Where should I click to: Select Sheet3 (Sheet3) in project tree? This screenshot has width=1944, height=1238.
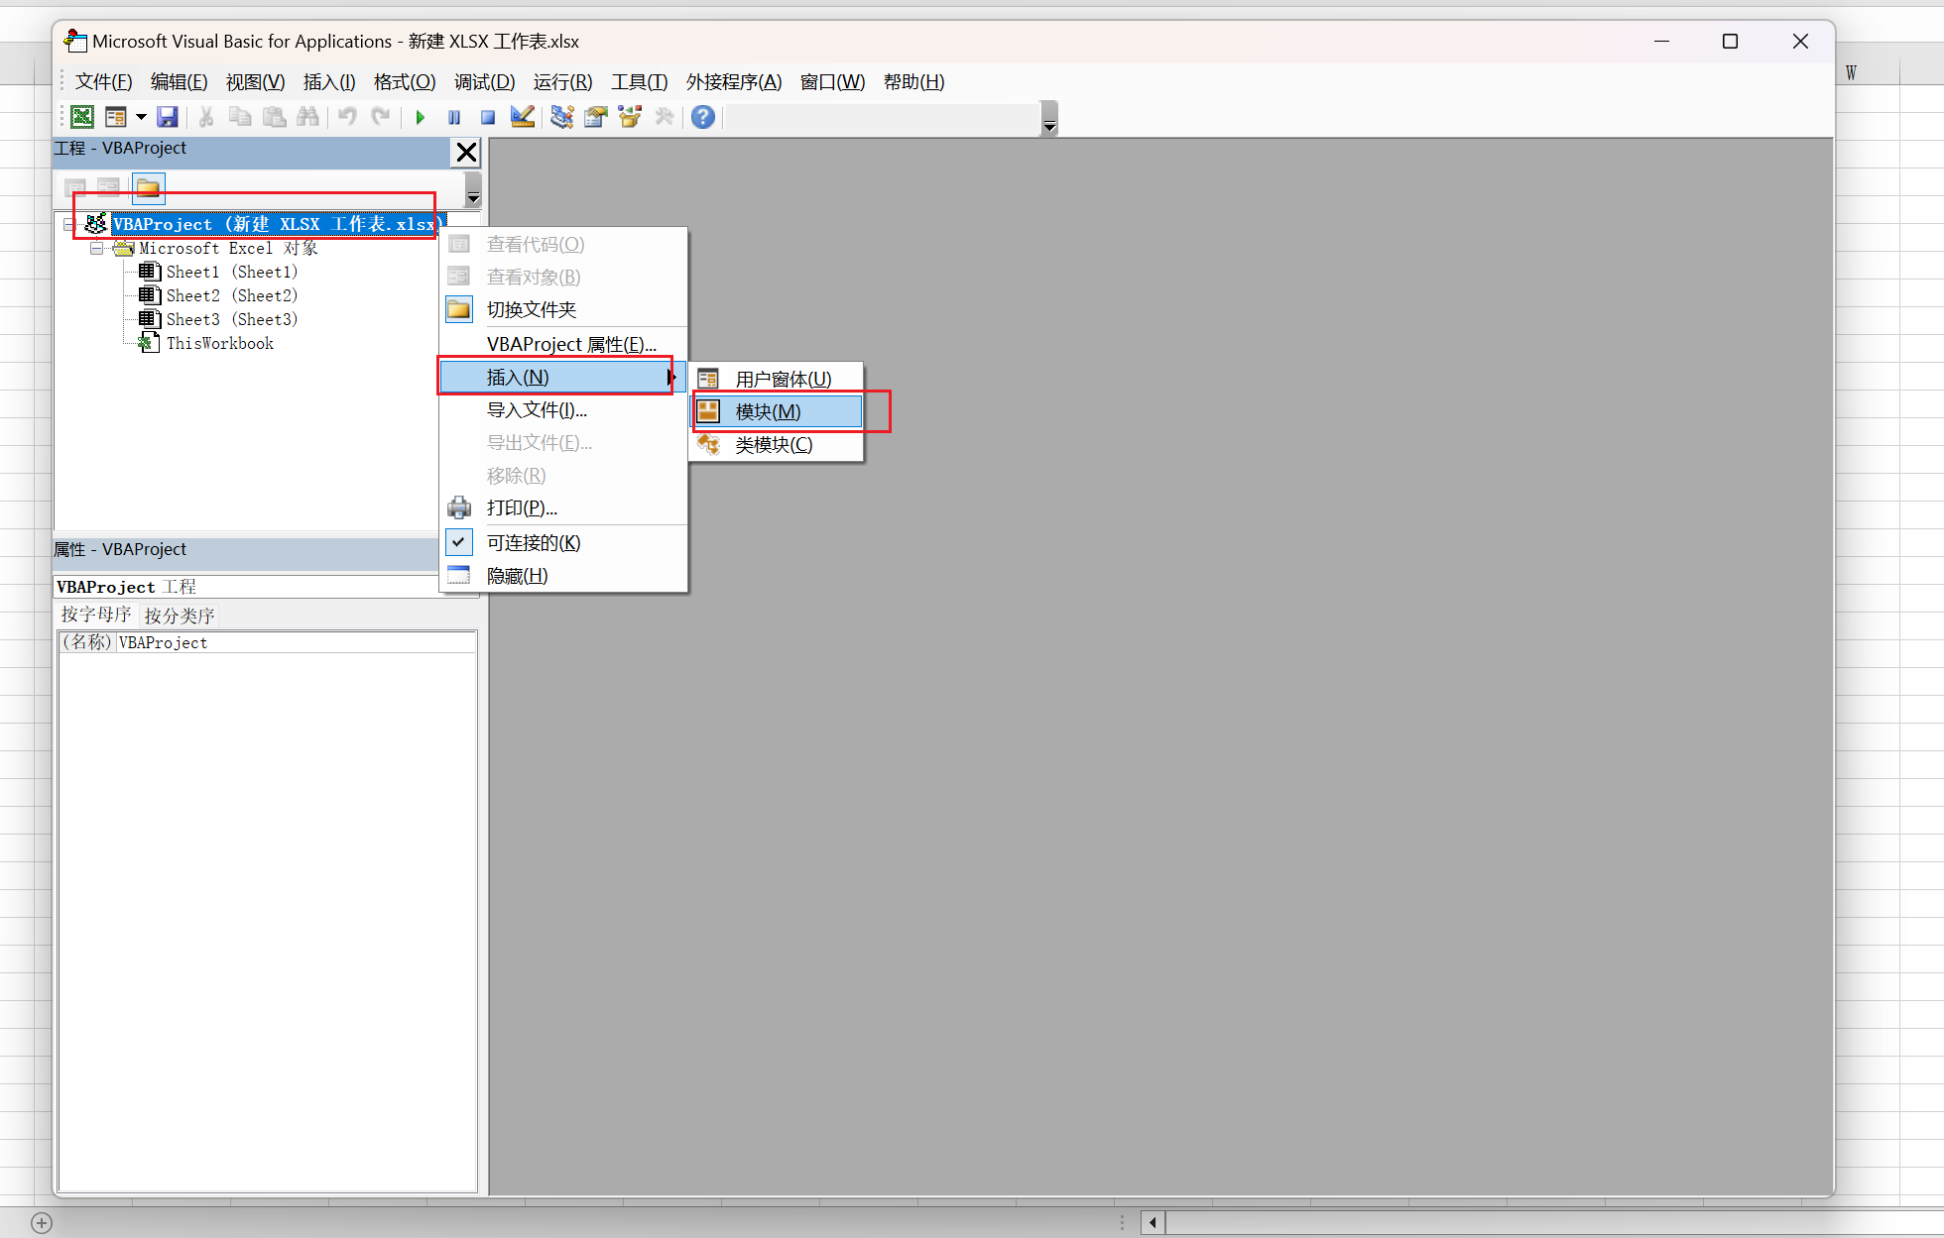click(x=231, y=319)
